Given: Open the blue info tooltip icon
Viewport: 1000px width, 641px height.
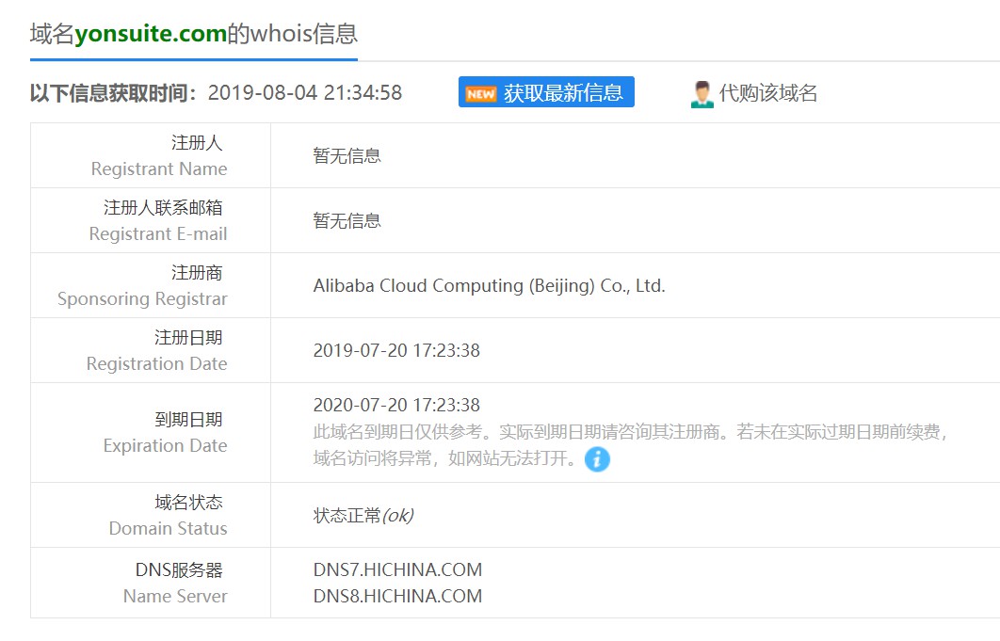Looking at the screenshot, I should 597,460.
